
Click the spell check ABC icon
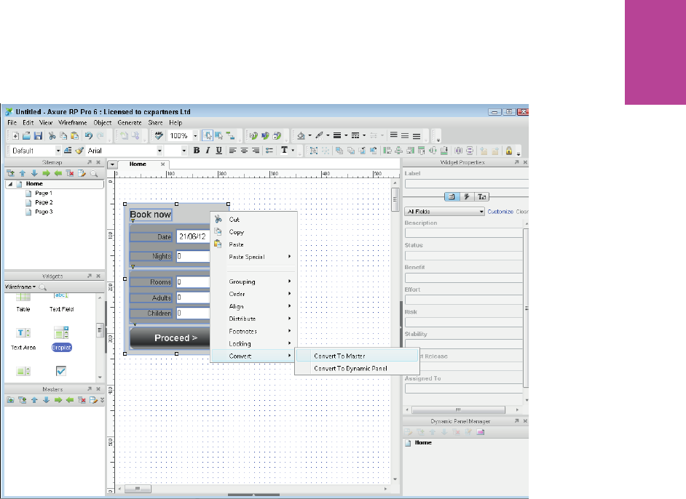(159, 136)
